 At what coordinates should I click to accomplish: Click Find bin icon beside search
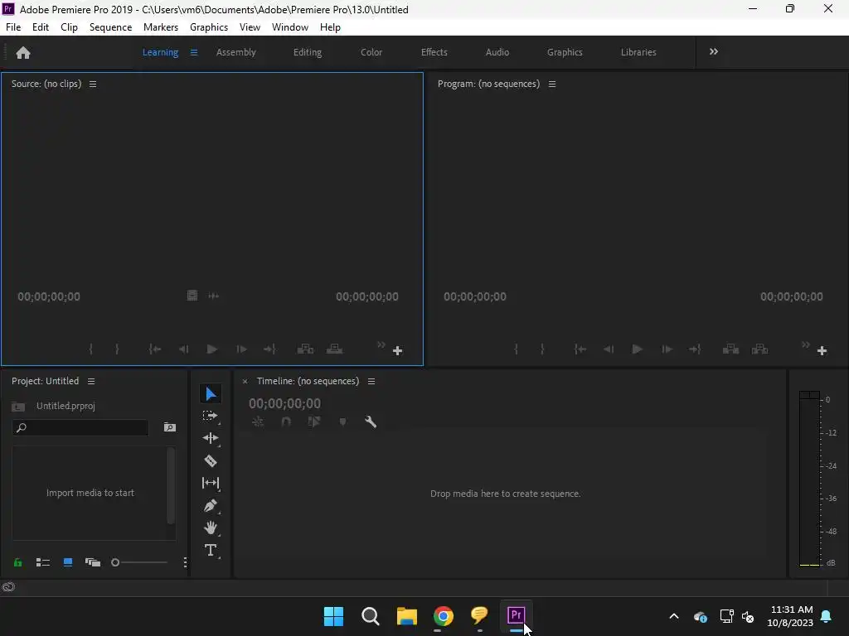click(x=169, y=427)
